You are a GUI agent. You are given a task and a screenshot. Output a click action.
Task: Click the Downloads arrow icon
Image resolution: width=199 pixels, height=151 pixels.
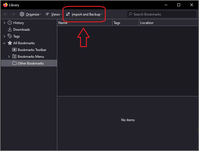click(10, 29)
